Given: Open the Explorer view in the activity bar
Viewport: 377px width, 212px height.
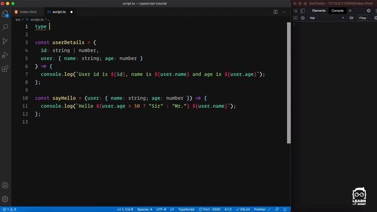Looking at the screenshot, I should 5,14.
